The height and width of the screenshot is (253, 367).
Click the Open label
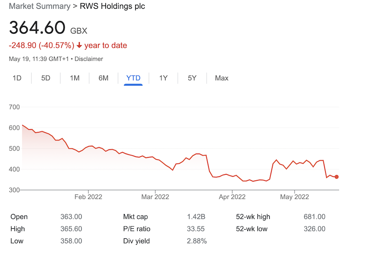[19, 217]
